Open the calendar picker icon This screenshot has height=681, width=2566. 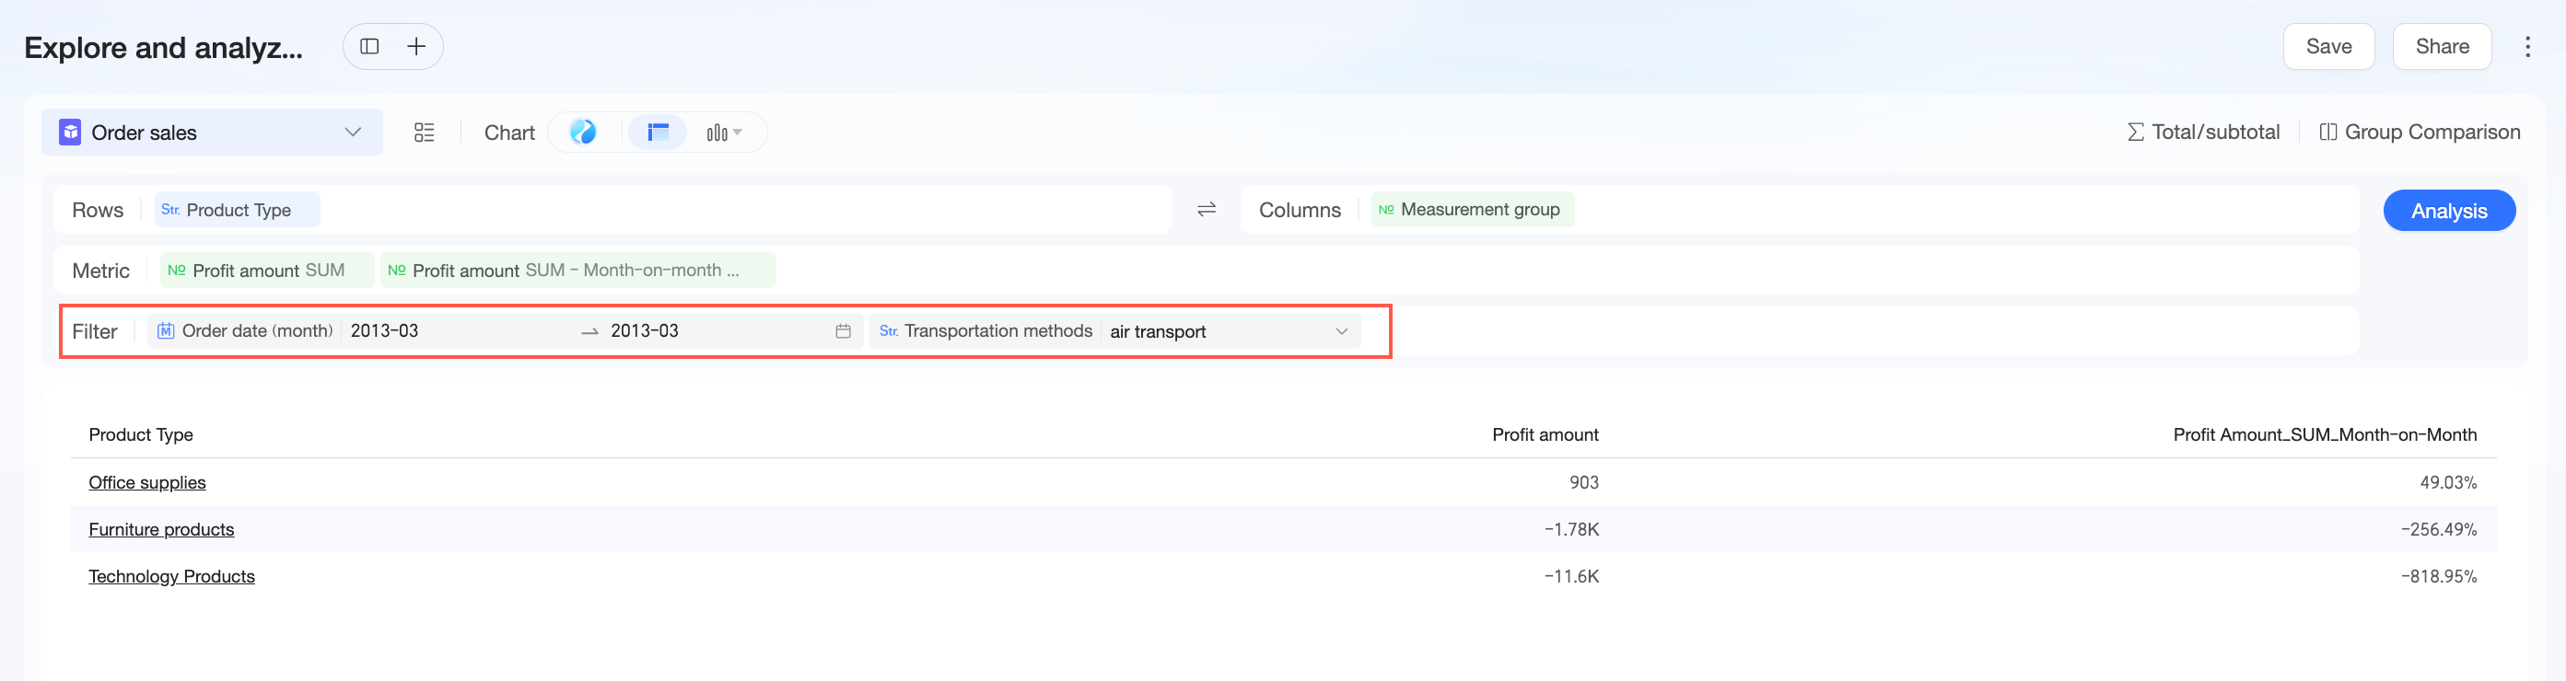click(843, 331)
